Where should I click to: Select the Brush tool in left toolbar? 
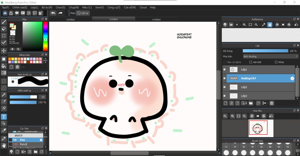(x=4, y=22)
